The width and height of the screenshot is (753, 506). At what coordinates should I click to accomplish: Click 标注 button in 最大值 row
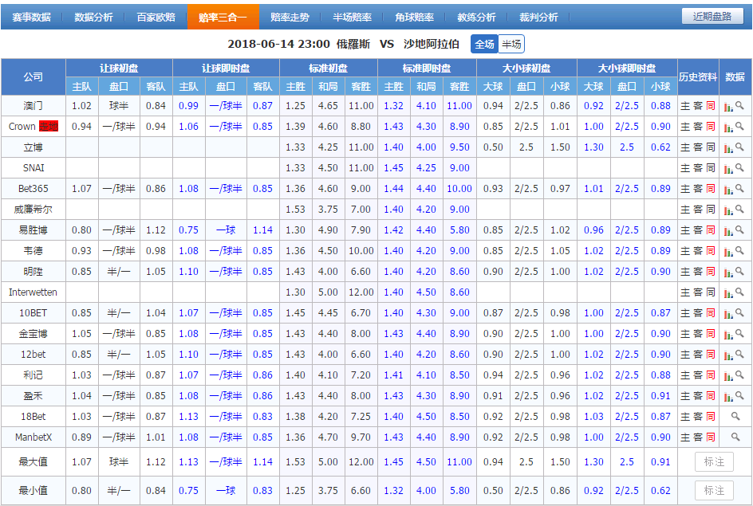pyautogui.click(x=714, y=462)
